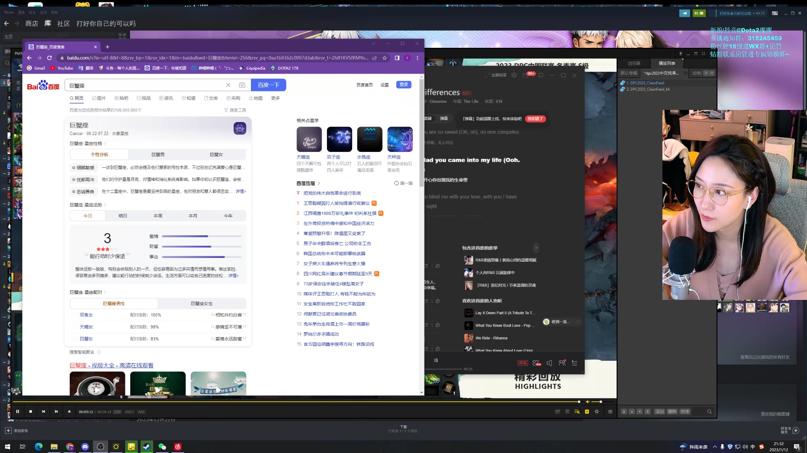Screen dimensions: 807x453
Task: Toggle PotPlayer 360 video mode
Action: point(557,411)
